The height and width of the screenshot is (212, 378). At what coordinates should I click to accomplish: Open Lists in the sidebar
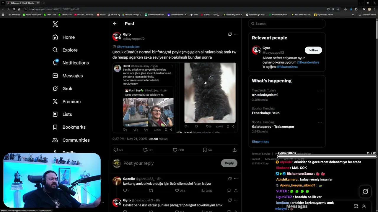click(x=62, y=114)
